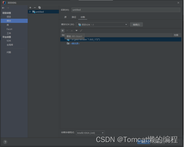The height and width of the screenshot is (147, 184).
Task: Click the add dependency plus icon
Action: (x=63, y=30)
